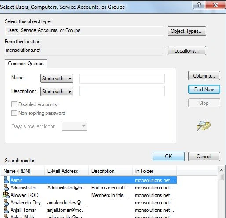
Task: Toggle Disabled accounts checkbox
Action: pyautogui.click(x=14, y=104)
